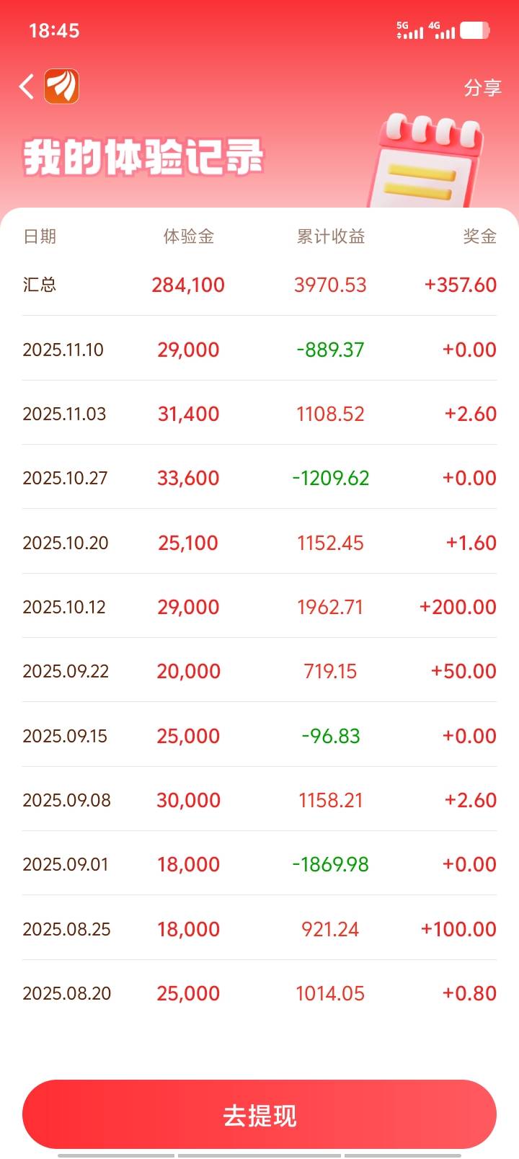This screenshot has height=1159, width=519.
Task: Tap the 奖金 column header
Action: pyautogui.click(x=479, y=236)
